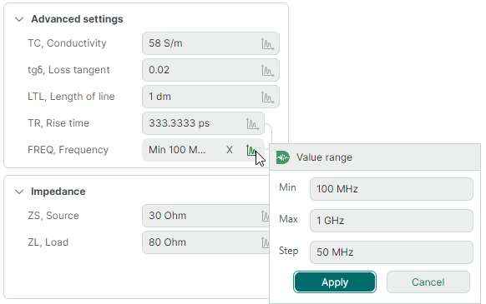Click the Advanced settings heading text
Viewport: 486px width, 304px height.
tap(77, 19)
